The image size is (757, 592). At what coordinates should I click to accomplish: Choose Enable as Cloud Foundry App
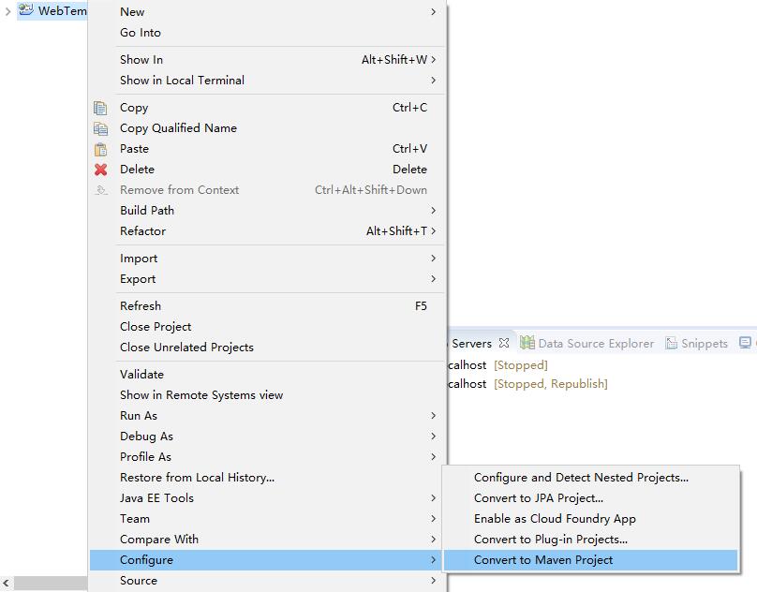590,519
